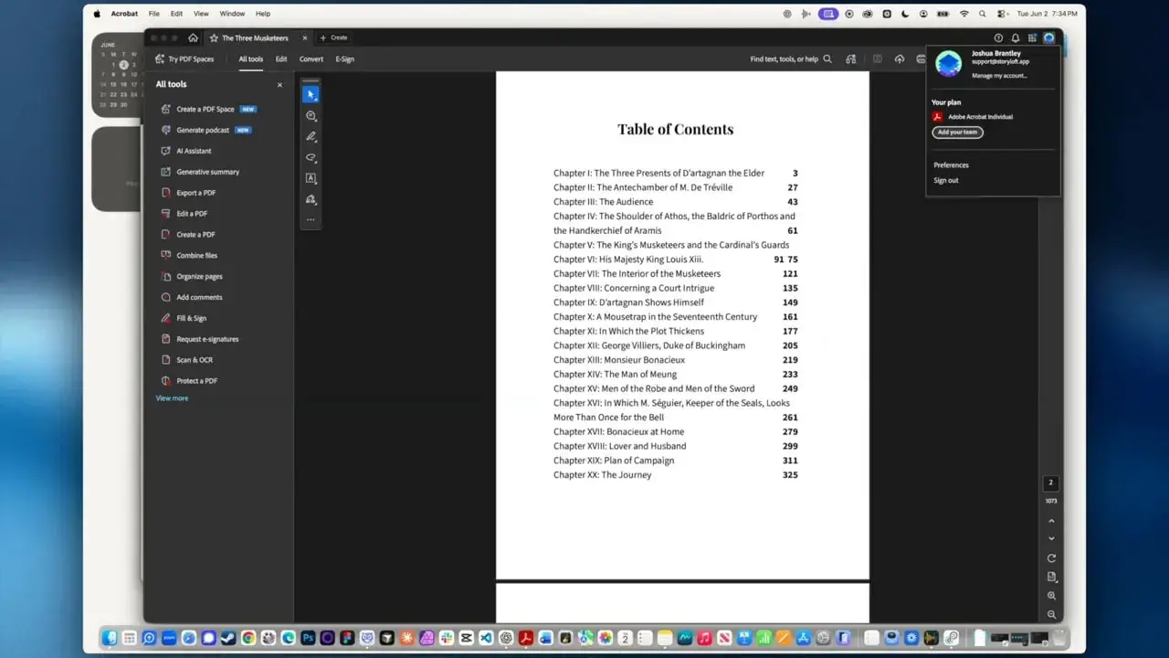The height and width of the screenshot is (658, 1169).
Task: Click the cloud upload icon in toolbar
Action: pos(900,58)
